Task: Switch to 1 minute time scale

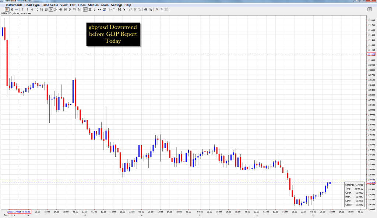Action: pos(27,10)
